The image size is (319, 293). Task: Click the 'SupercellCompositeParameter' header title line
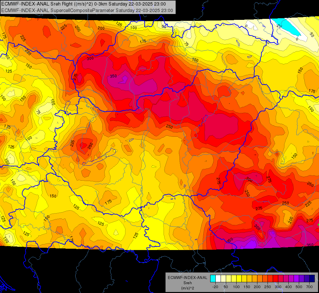point(87,10)
